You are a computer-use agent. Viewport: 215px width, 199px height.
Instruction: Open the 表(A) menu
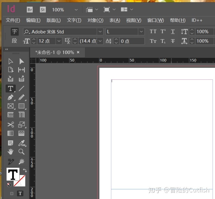pyautogui.click(x=115, y=20)
